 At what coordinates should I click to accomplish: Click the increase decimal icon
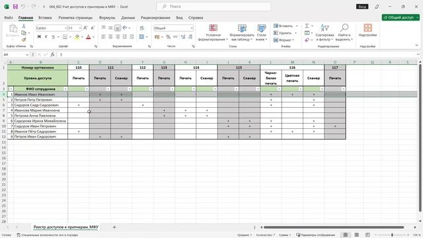183,37
